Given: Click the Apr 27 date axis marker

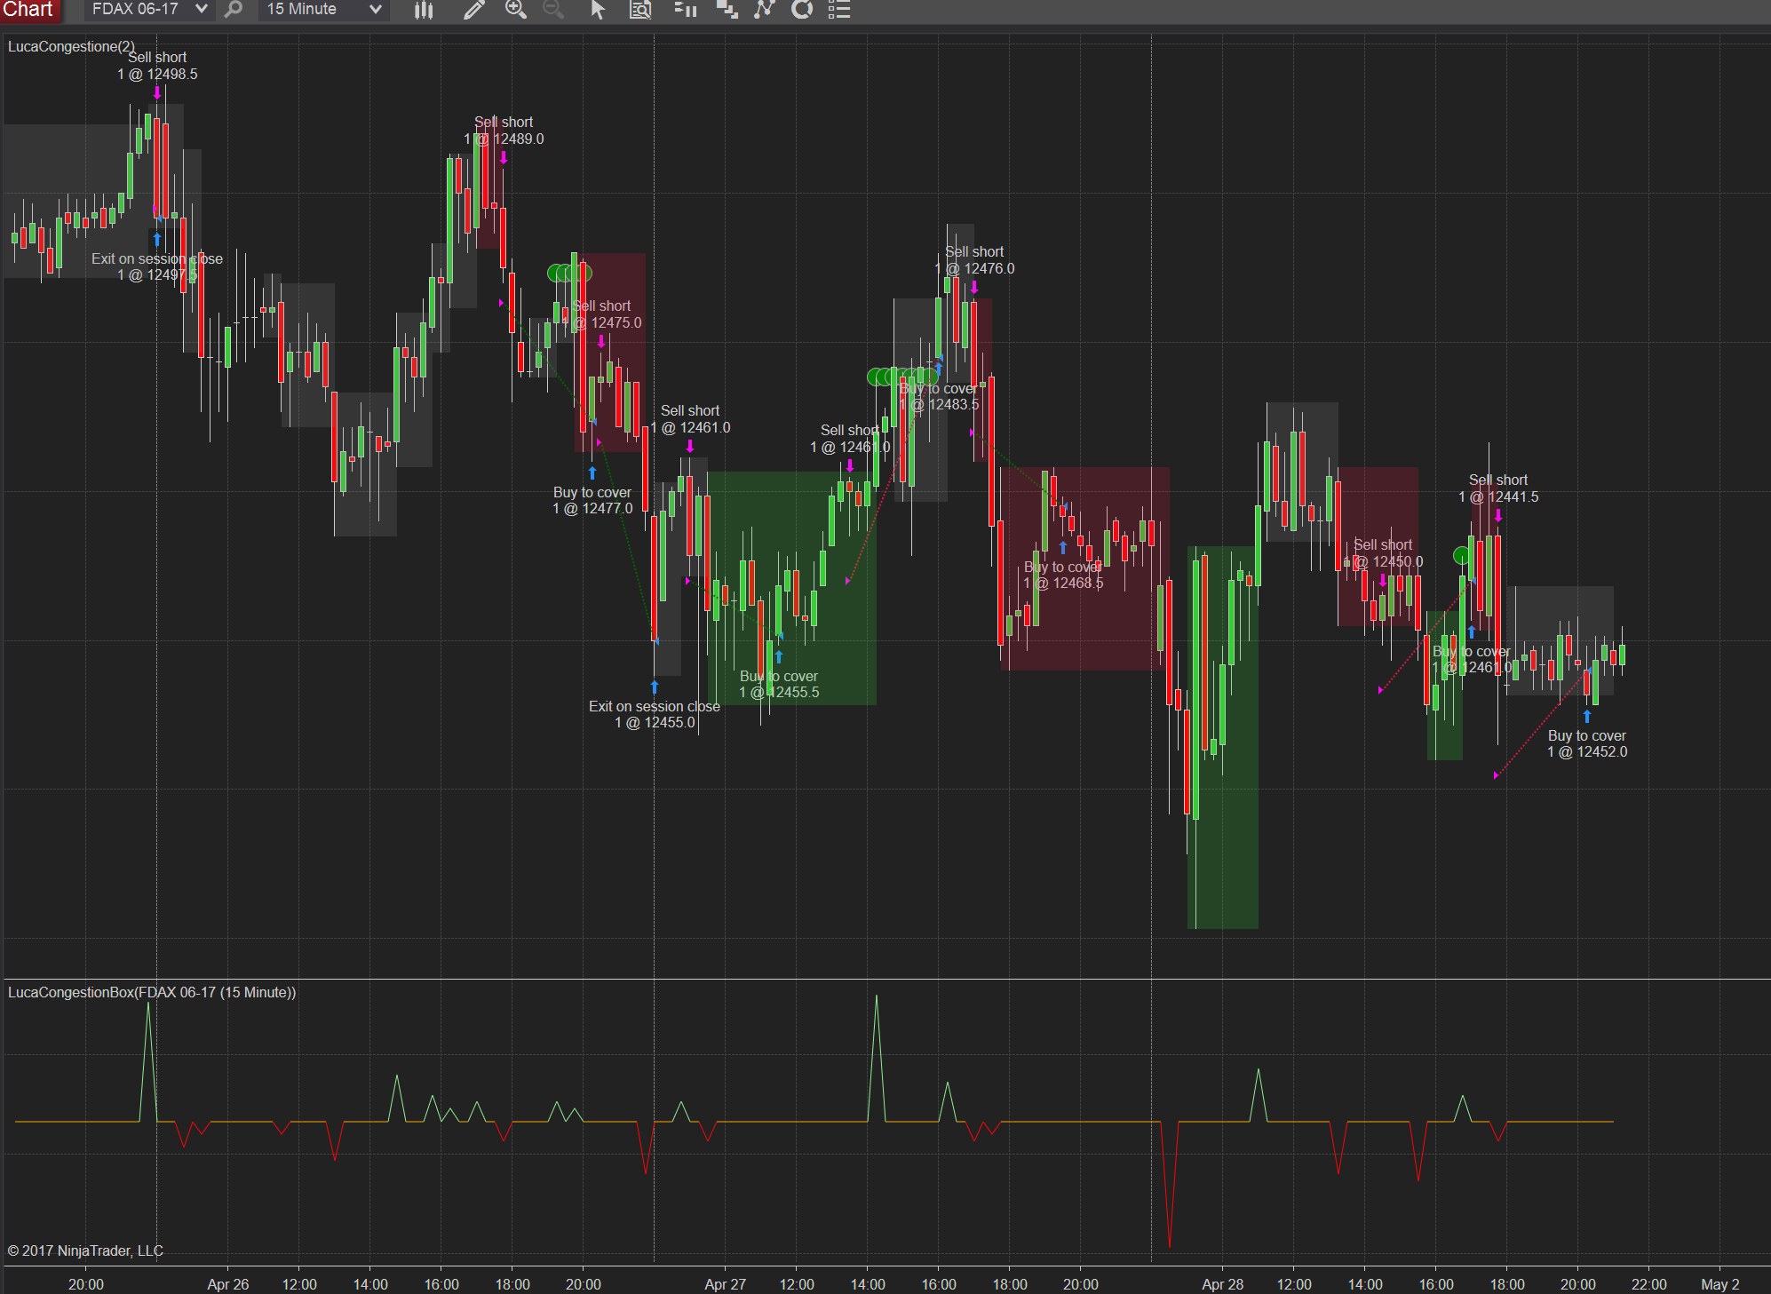Looking at the screenshot, I should [x=725, y=1284].
